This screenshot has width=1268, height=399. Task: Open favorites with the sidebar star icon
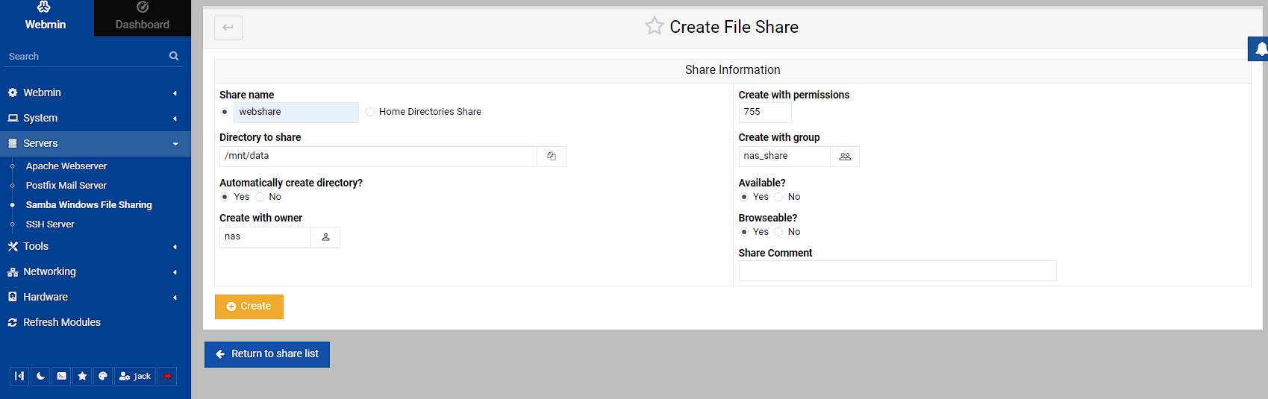82,377
